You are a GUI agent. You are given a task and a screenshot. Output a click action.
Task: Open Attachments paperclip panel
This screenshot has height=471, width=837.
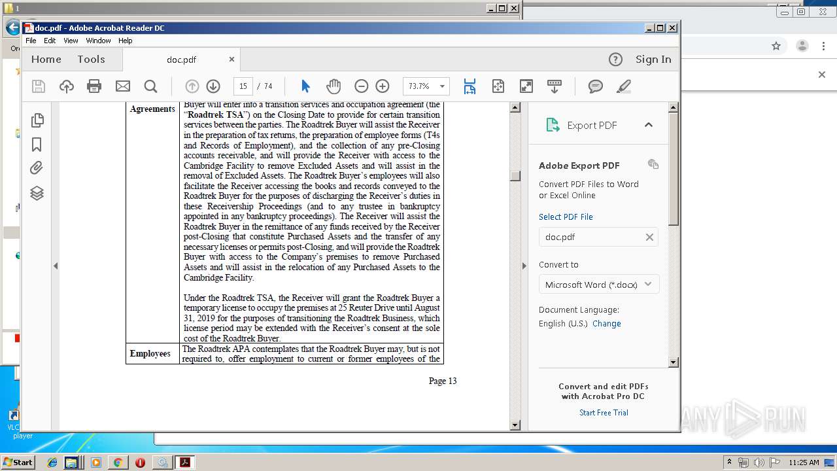click(x=37, y=168)
